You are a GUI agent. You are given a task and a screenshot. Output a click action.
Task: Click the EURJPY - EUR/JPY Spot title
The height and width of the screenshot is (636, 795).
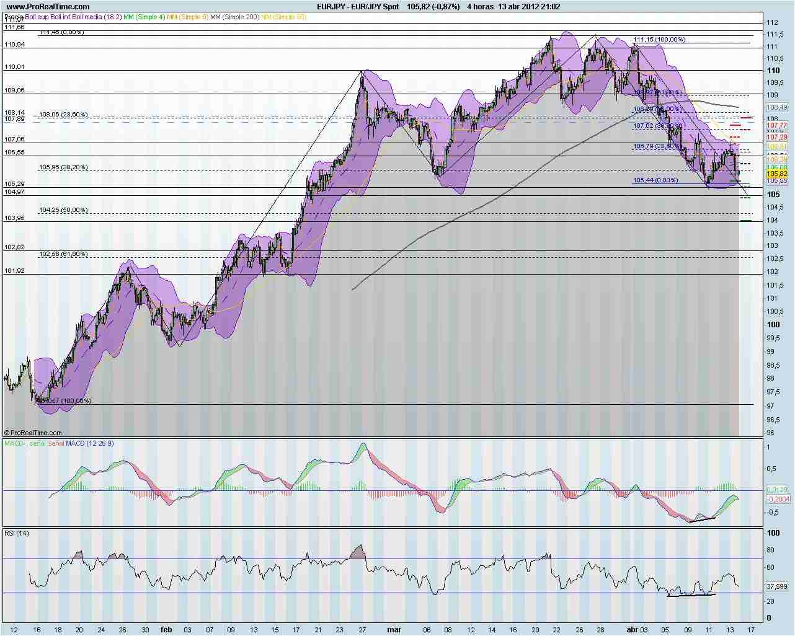358,6
